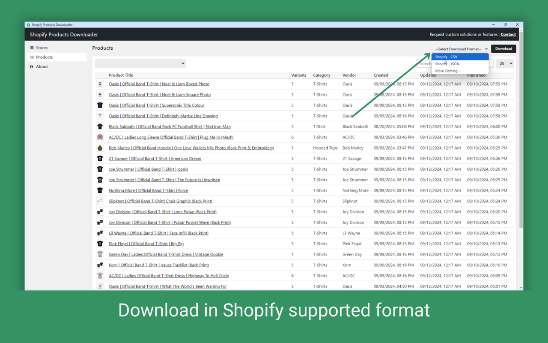Click the scrollbar down arrow
Viewport: 548px width, 343px height.
pyautogui.click(x=521, y=287)
